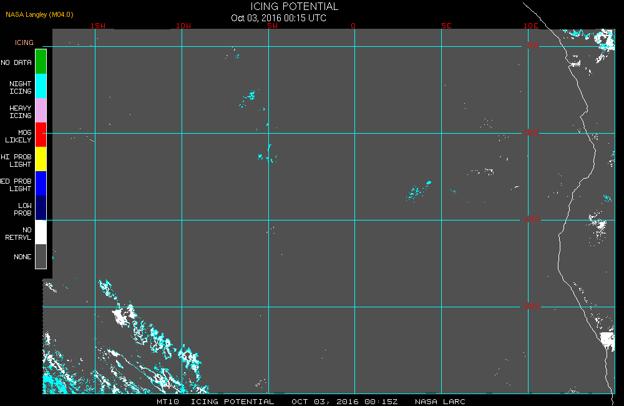Click the 5W longitude label
Image resolution: width=624 pixels, height=406 pixels.
[273, 26]
